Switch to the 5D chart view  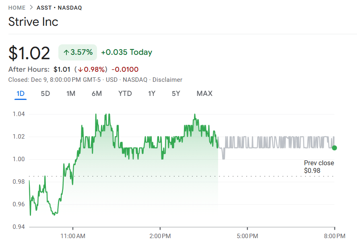click(x=44, y=93)
